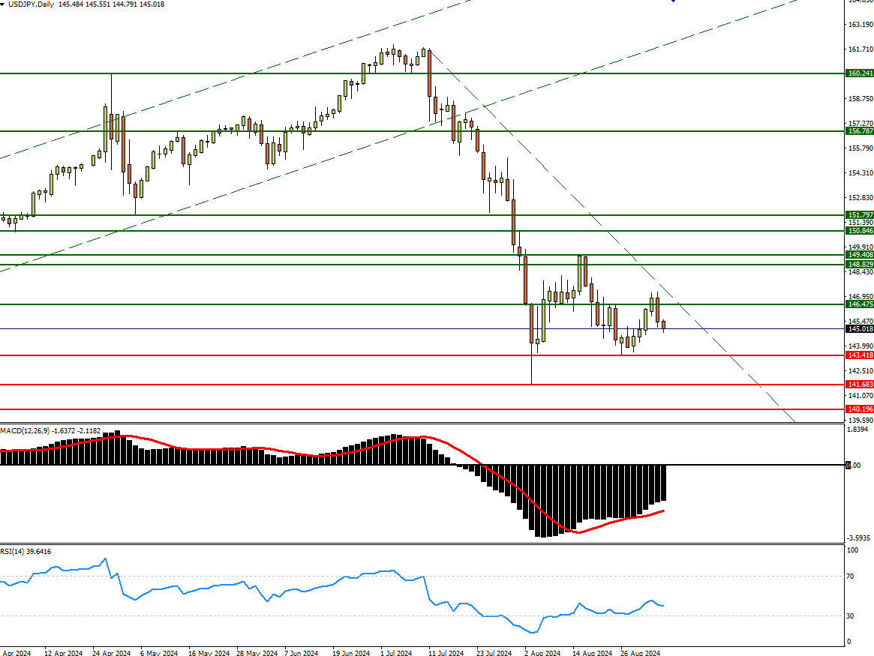Click the MACD zero level 0.00 label

854,465
